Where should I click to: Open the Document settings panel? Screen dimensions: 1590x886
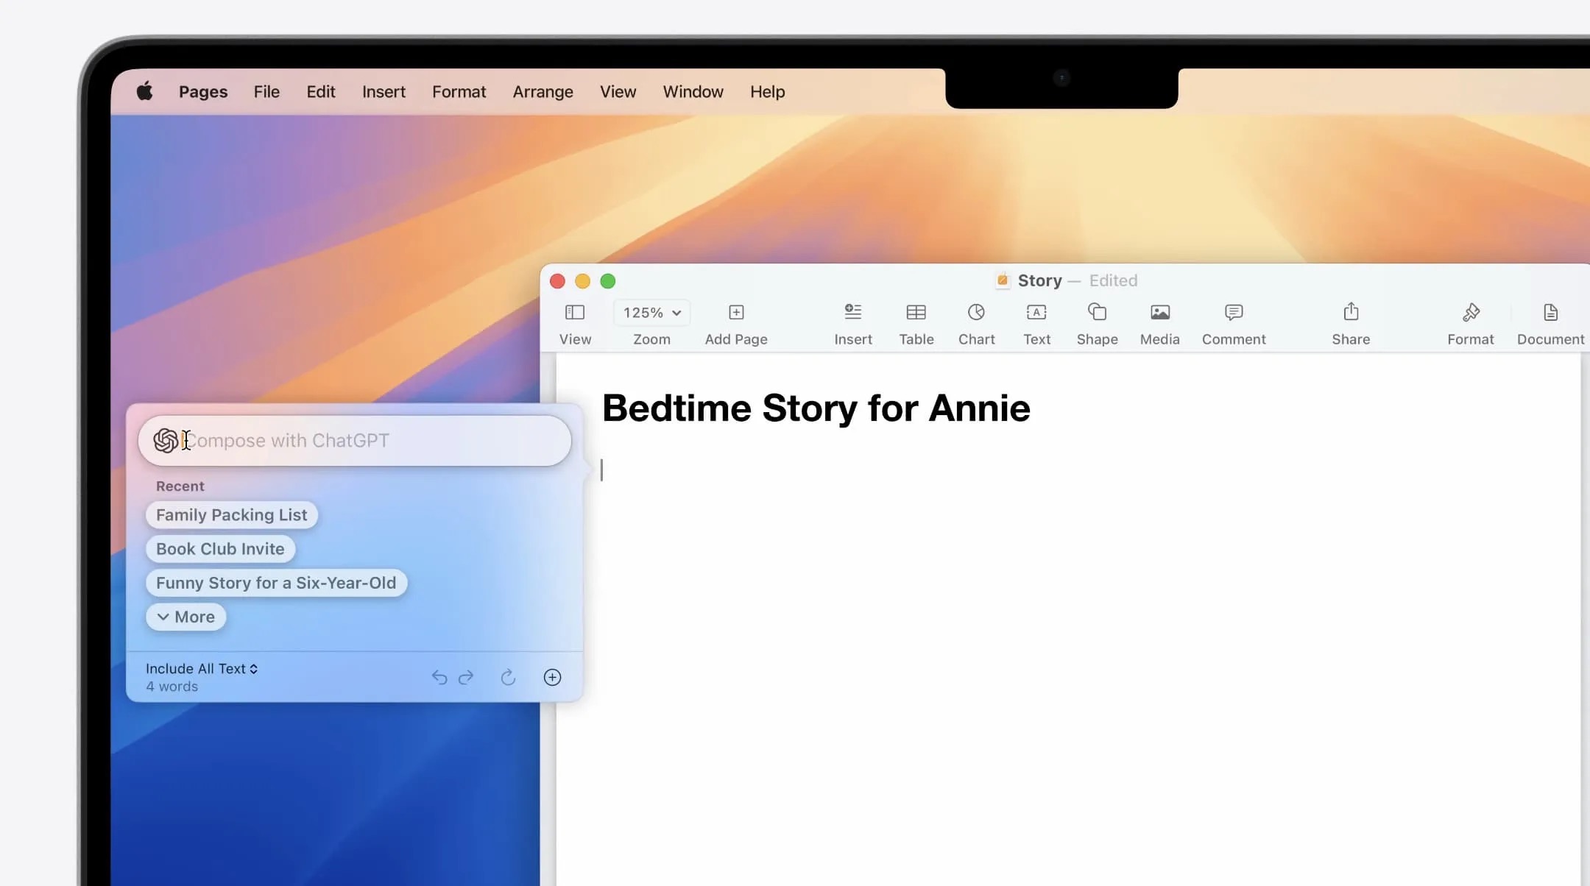pos(1549,322)
